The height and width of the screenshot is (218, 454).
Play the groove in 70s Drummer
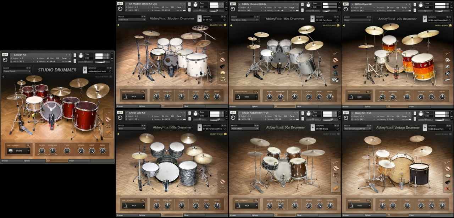[x=425, y=18]
